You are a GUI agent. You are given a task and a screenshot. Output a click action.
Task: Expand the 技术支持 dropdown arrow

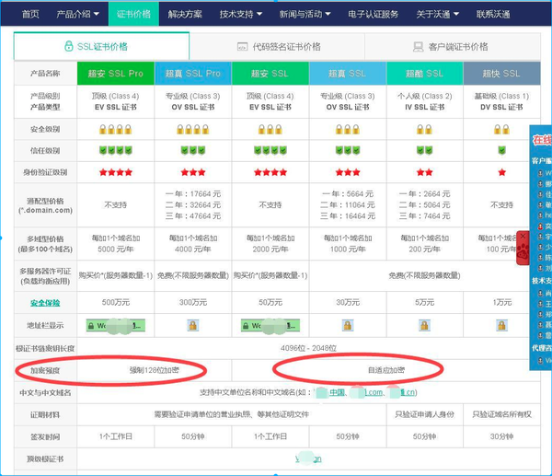259,14
